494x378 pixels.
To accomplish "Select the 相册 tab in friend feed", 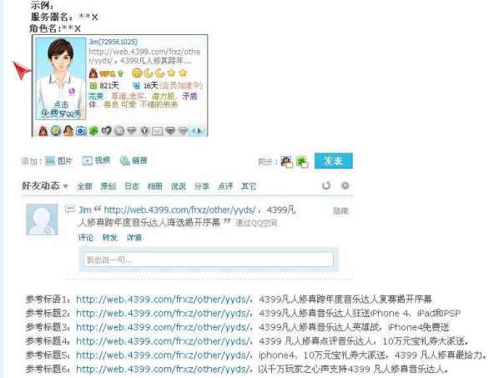I will [x=154, y=186].
